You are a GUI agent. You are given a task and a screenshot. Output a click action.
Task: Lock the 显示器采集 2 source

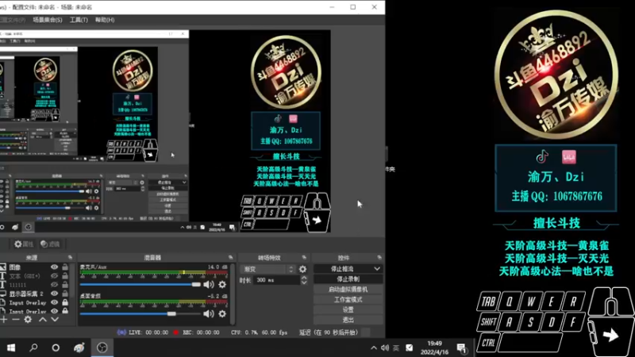point(65,294)
